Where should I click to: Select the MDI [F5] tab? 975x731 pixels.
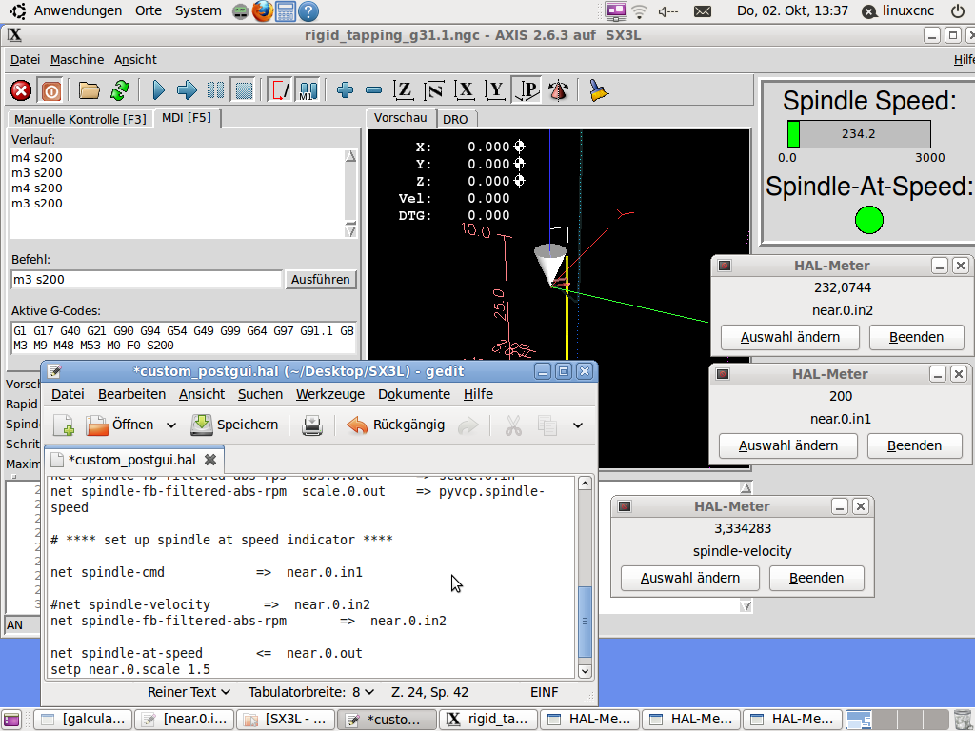pyautogui.click(x=187, y=117)
